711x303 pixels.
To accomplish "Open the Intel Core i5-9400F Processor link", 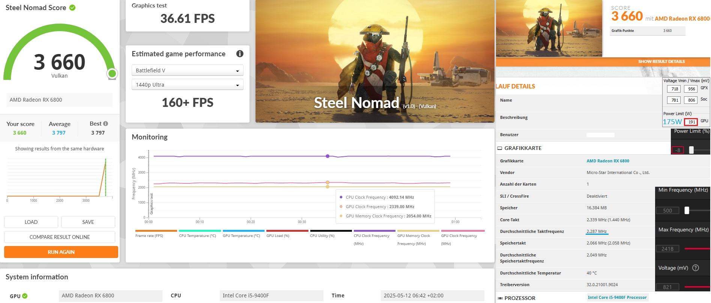I will point(617,297).
